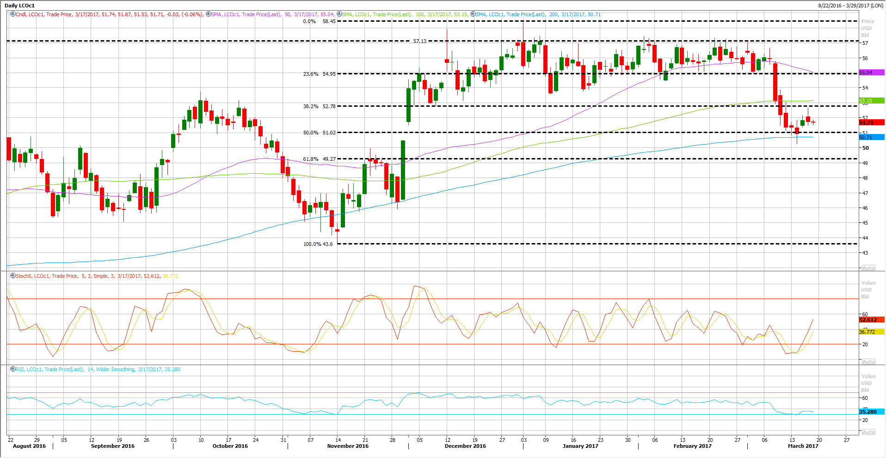Toggle Auto scale on the price panel
886x458 pixels.
click(868, 268)
